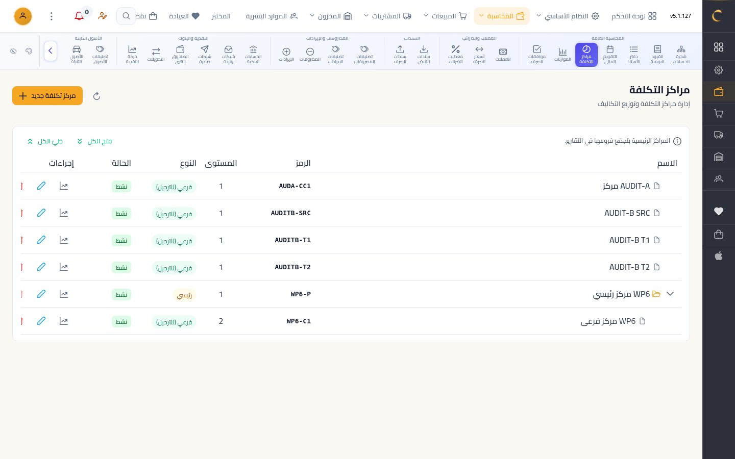Image resolution: width=735 pixels, height=459 pixels.
Task: Open currencies (العملات) ribbon icon
Action: (x=503, y=55)
